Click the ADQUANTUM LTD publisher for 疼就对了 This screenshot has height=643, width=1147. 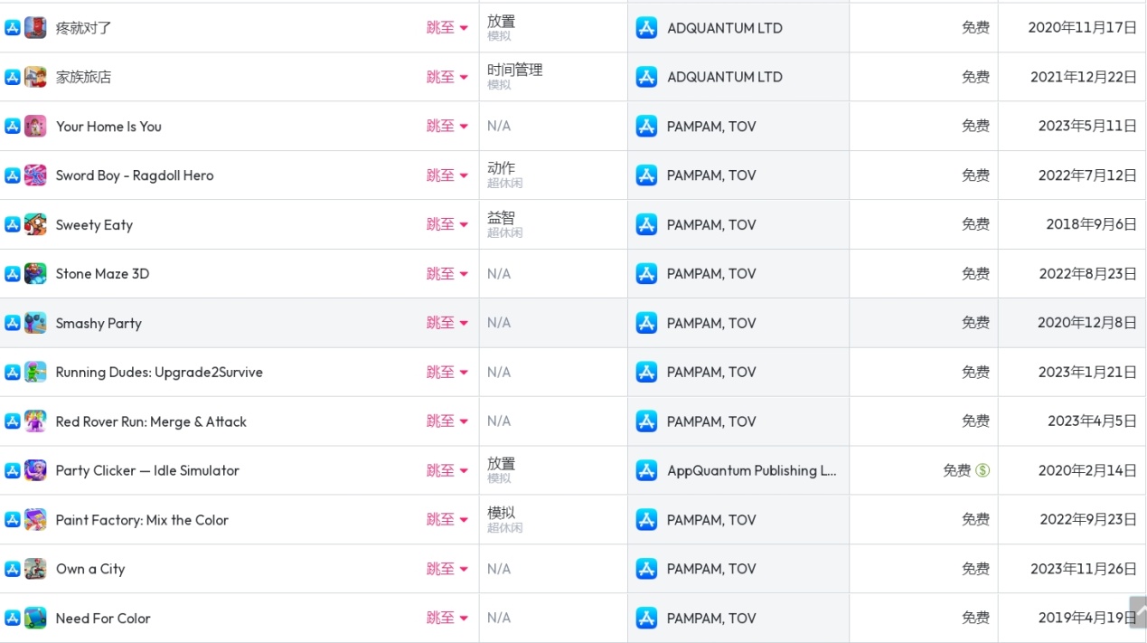point(724,28)
